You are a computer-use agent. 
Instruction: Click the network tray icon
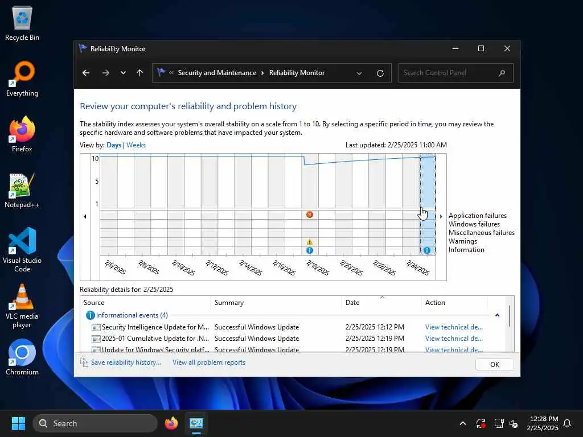pos(499,423)
